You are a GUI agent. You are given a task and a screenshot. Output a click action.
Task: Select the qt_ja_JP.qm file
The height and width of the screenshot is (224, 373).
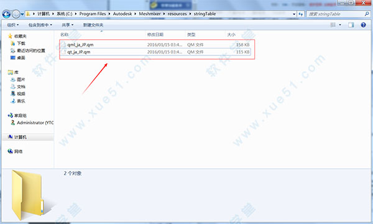155,52
